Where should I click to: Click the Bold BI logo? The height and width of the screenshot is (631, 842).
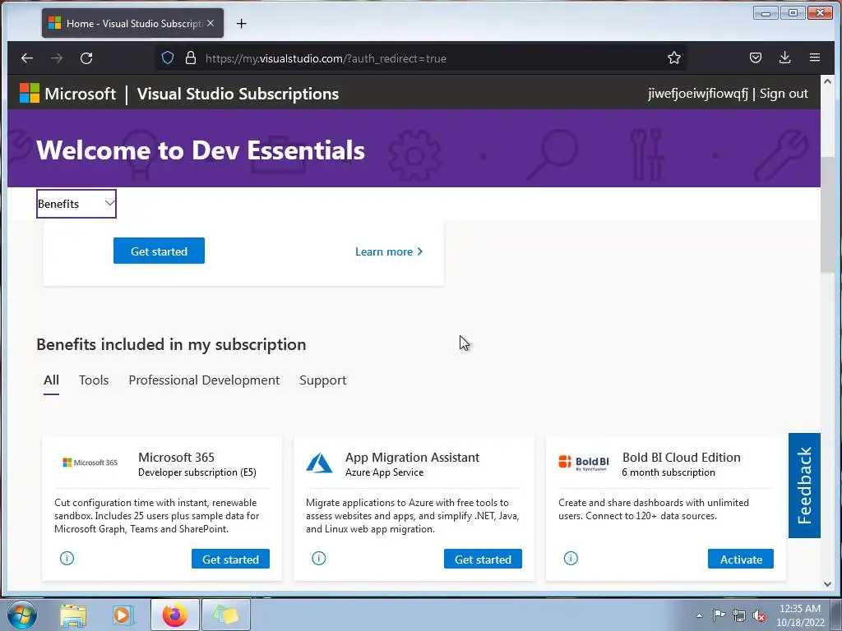pos(584,463)
